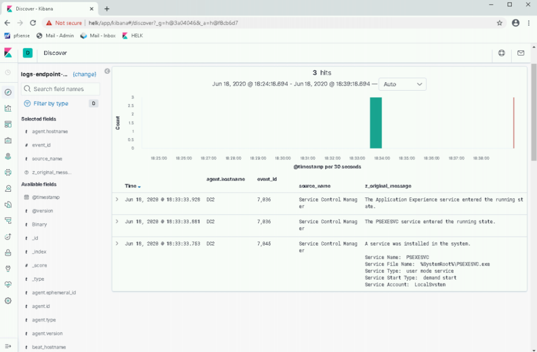537x352 pixels.
Task: Click the Kibana logo home icon
Action: point(8,53)
